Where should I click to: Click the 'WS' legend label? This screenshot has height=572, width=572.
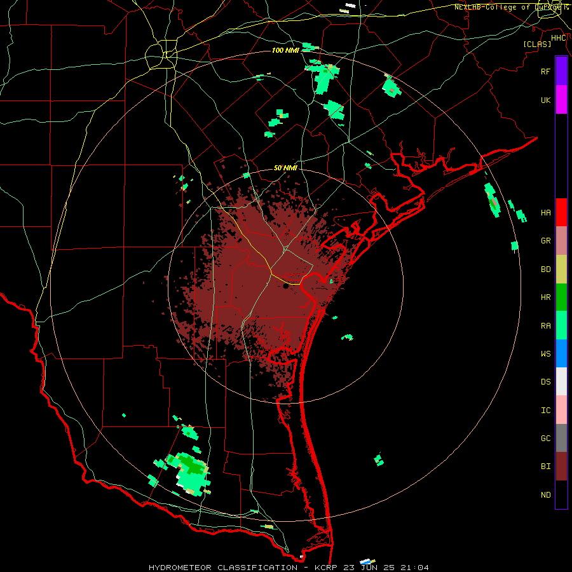pos(546,354)
